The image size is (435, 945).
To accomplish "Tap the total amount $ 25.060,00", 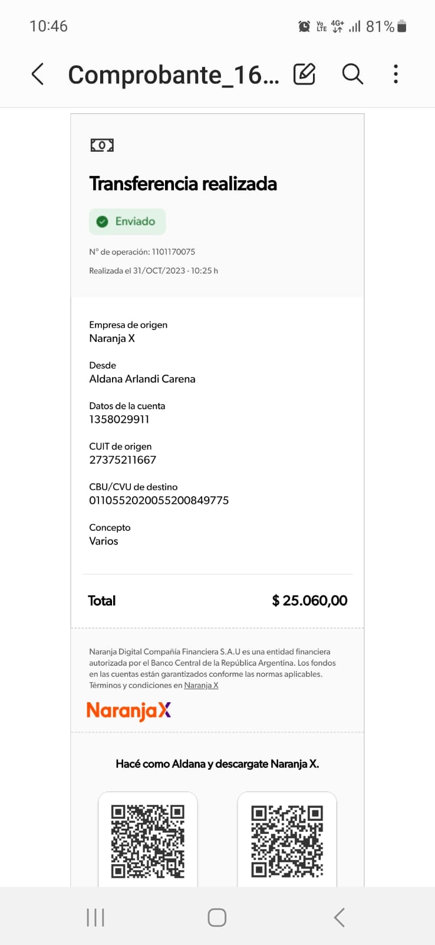I will [309, 601].
